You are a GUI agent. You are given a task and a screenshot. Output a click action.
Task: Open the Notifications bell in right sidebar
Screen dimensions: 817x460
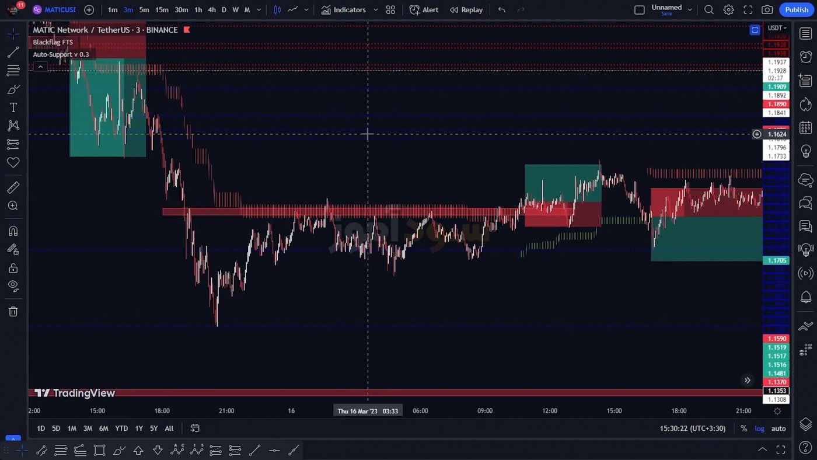806,297
